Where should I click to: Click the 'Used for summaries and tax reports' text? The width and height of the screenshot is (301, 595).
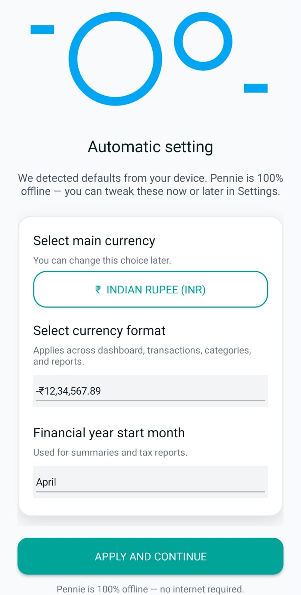point(110,453)
